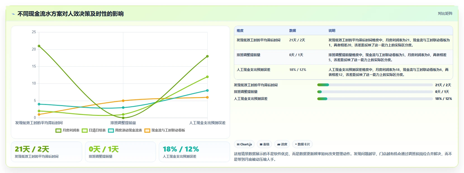Screen dimensions: 464x173
Task: Click the lightning icon beside the card title
Action: point(13,14)
